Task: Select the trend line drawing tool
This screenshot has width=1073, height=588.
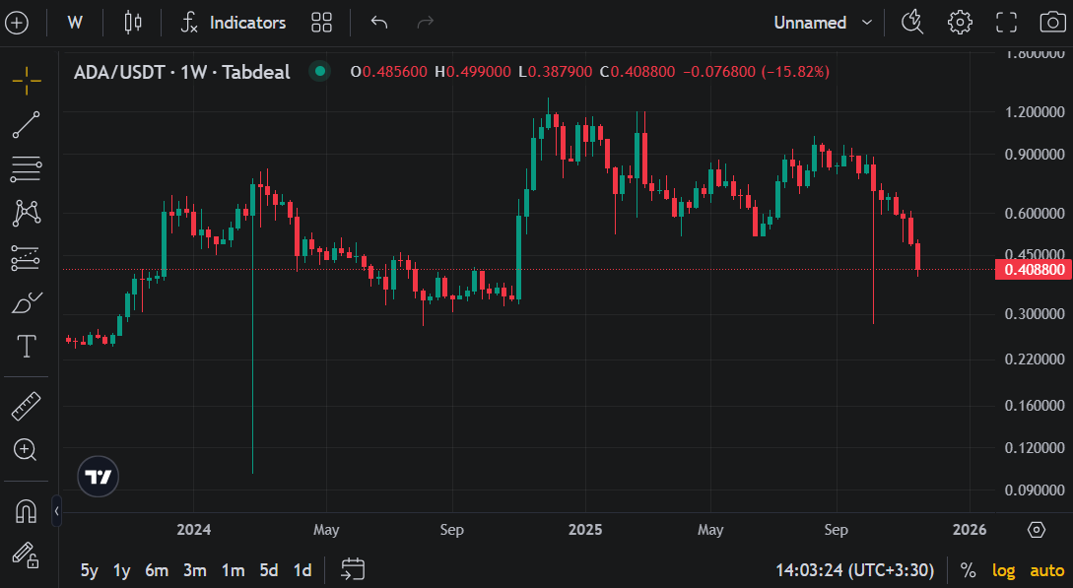Action: tap(27, 125)
